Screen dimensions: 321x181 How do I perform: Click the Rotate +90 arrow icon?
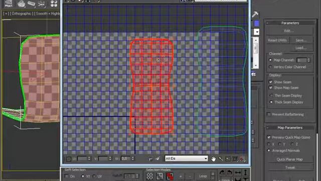coord(222,172)
